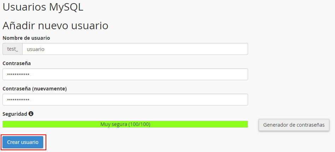This screenshot has height=152, width=335.
Task: Click the Usuarios MySQL page heading
Action: pyautogui.click(x=43, y=7)
